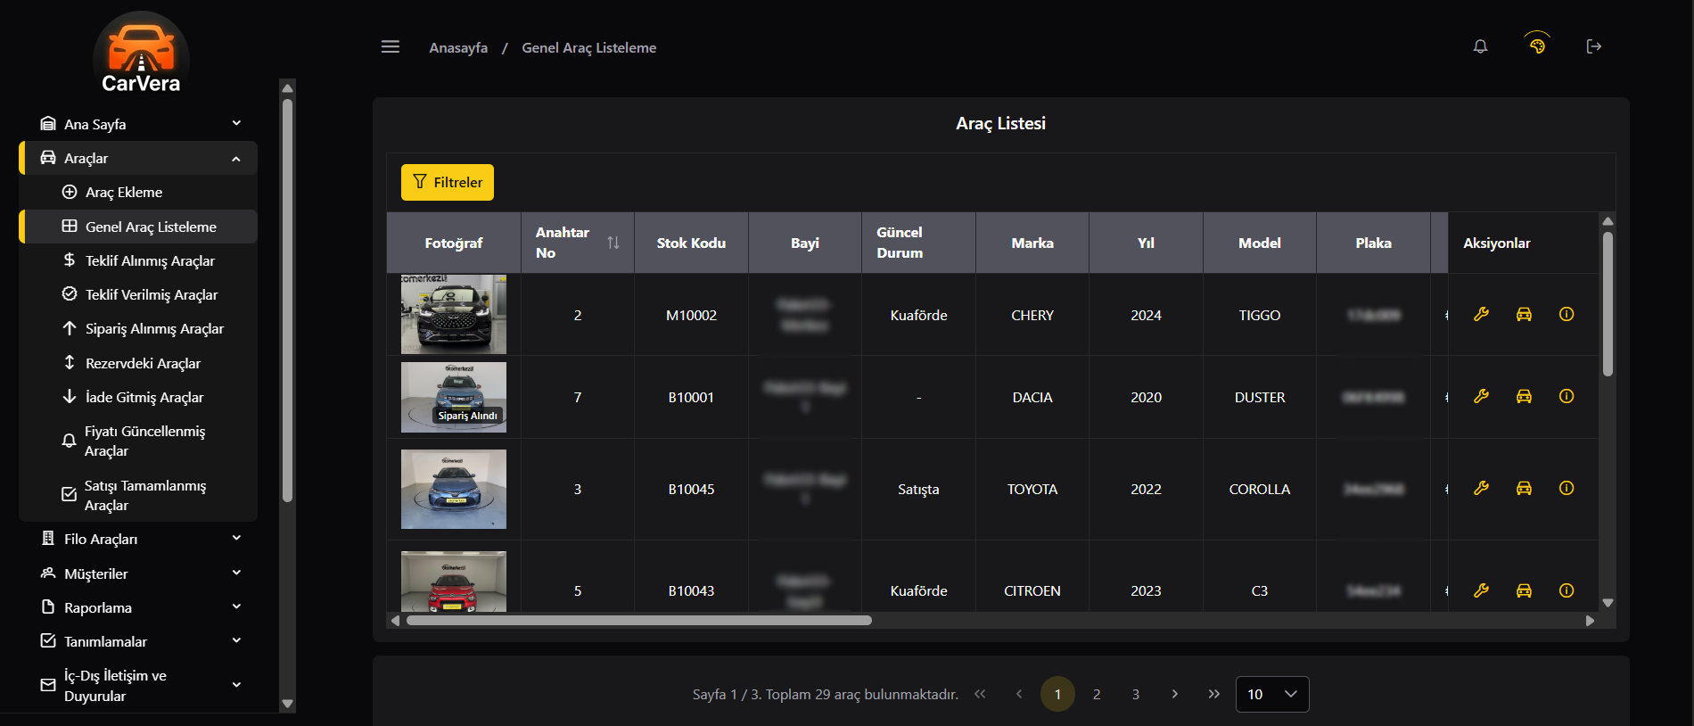1694x726 pixels.
Task: Click the Satışta status cell
Action: click(x=918, y=489)
